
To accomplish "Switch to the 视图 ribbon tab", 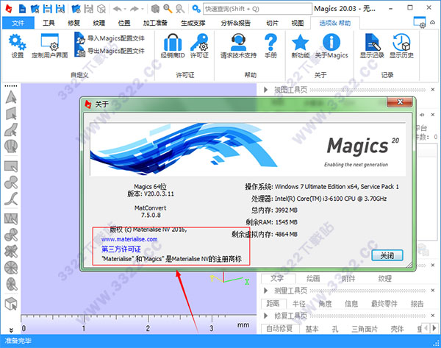I will (x=298, y=23).
